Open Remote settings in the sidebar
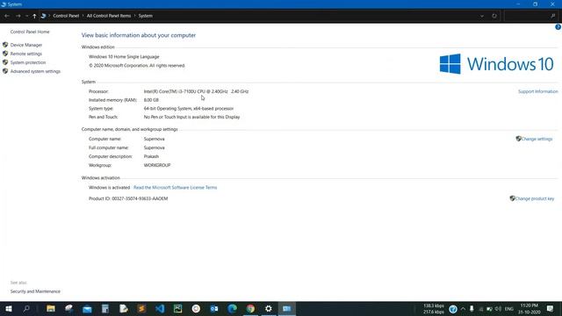This screenshot has height=316, width=562. [x=25, y=54]
